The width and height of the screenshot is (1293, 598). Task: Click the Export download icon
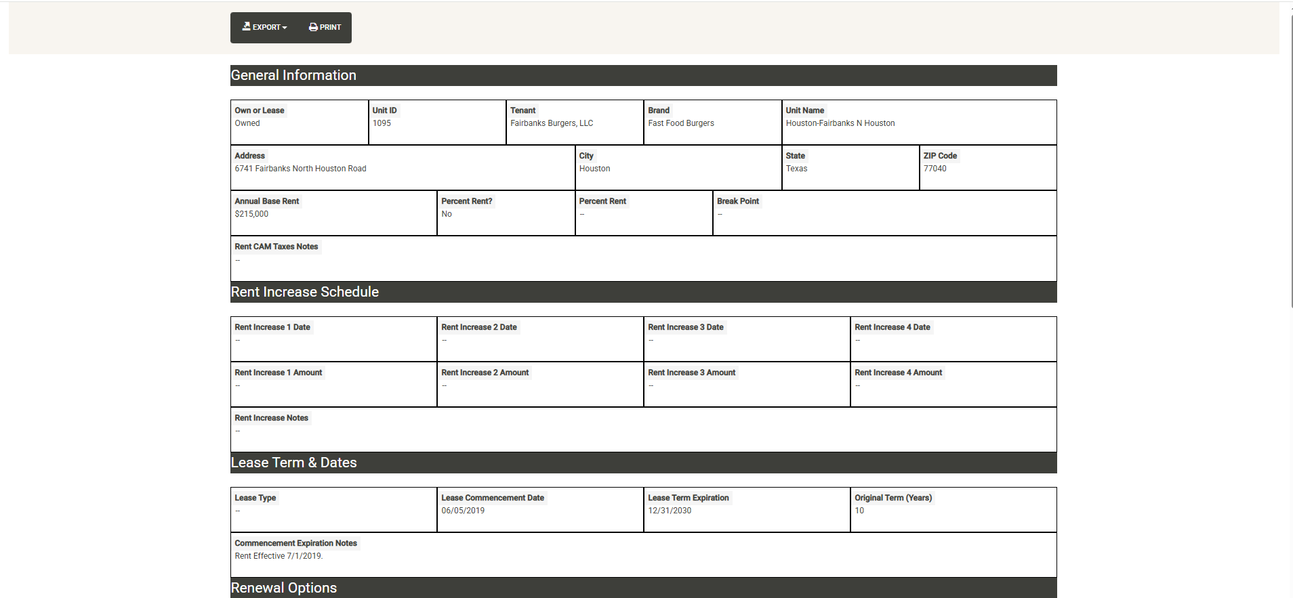pyautogui.click(x=247, y=26)
